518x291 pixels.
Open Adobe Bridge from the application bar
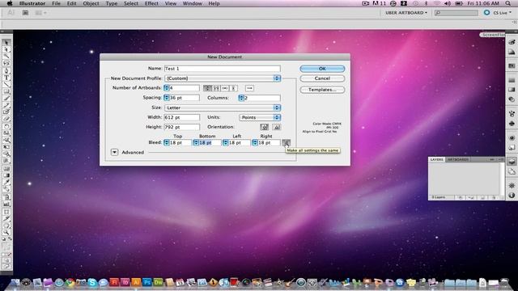(25, 13)
